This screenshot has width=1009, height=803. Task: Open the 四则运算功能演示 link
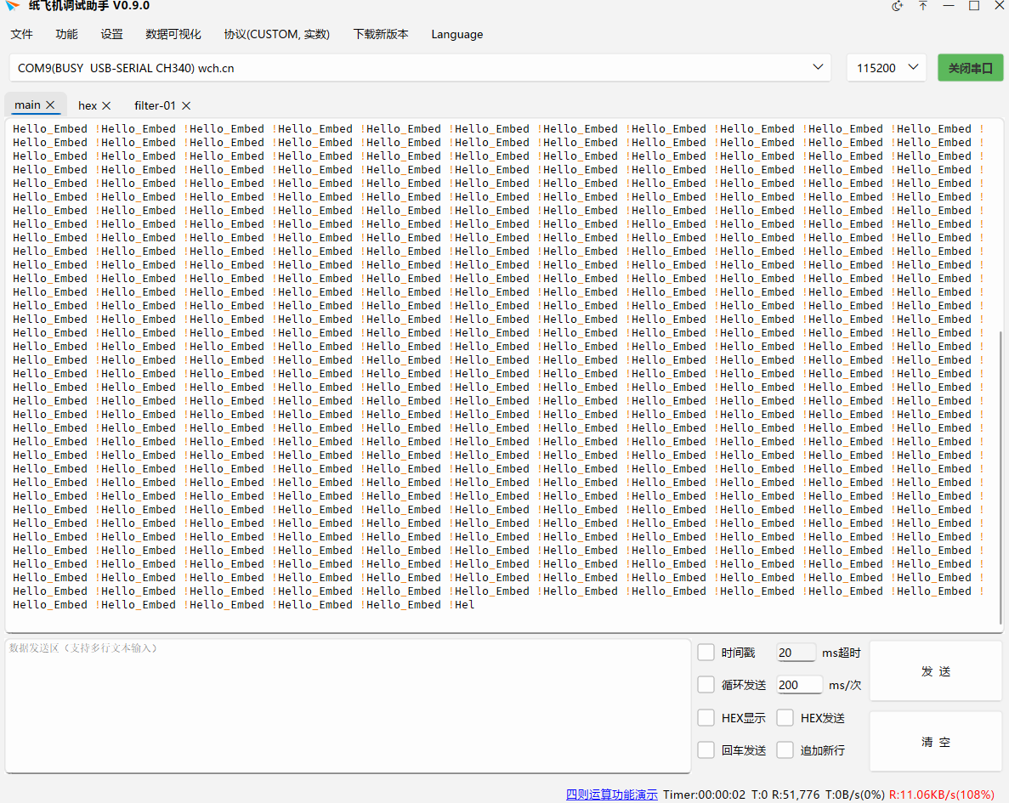612,794
